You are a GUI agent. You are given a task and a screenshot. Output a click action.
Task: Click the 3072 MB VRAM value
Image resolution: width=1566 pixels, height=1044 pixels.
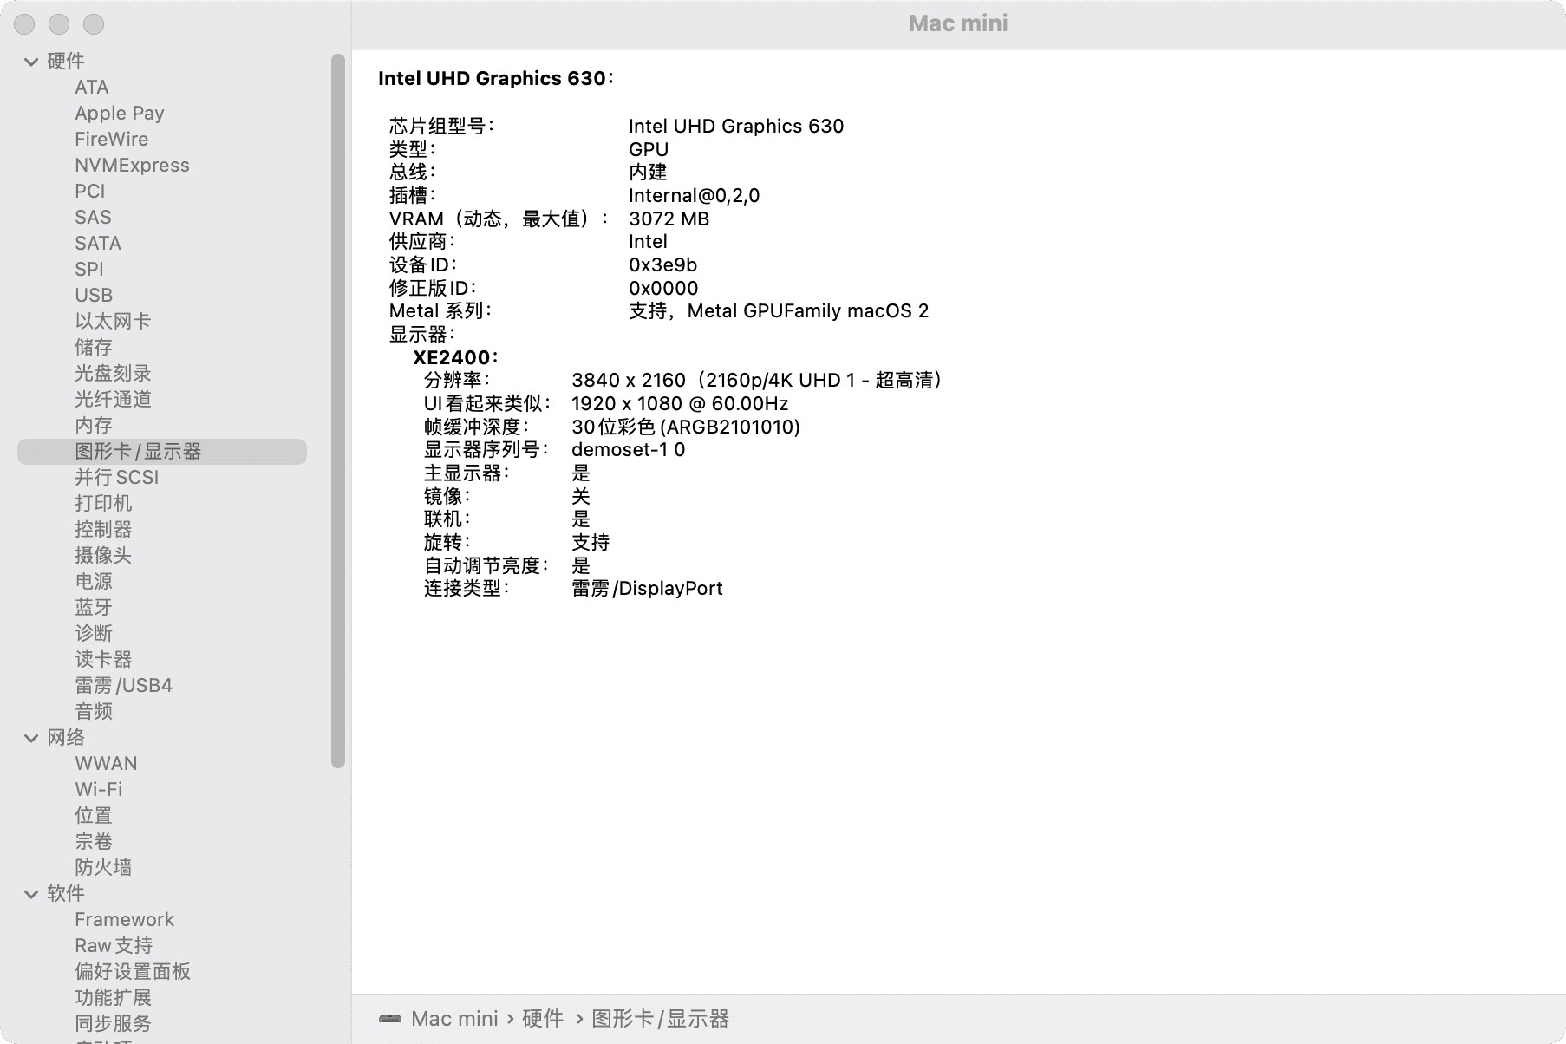(x=669, y=219)
